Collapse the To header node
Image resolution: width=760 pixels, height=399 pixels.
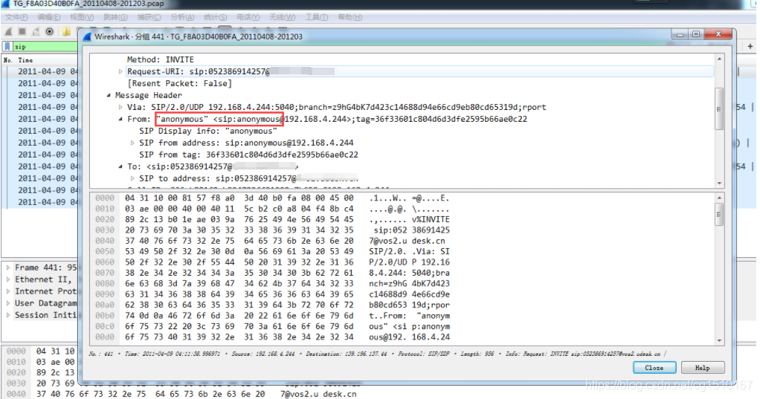[x=120, y=166]
